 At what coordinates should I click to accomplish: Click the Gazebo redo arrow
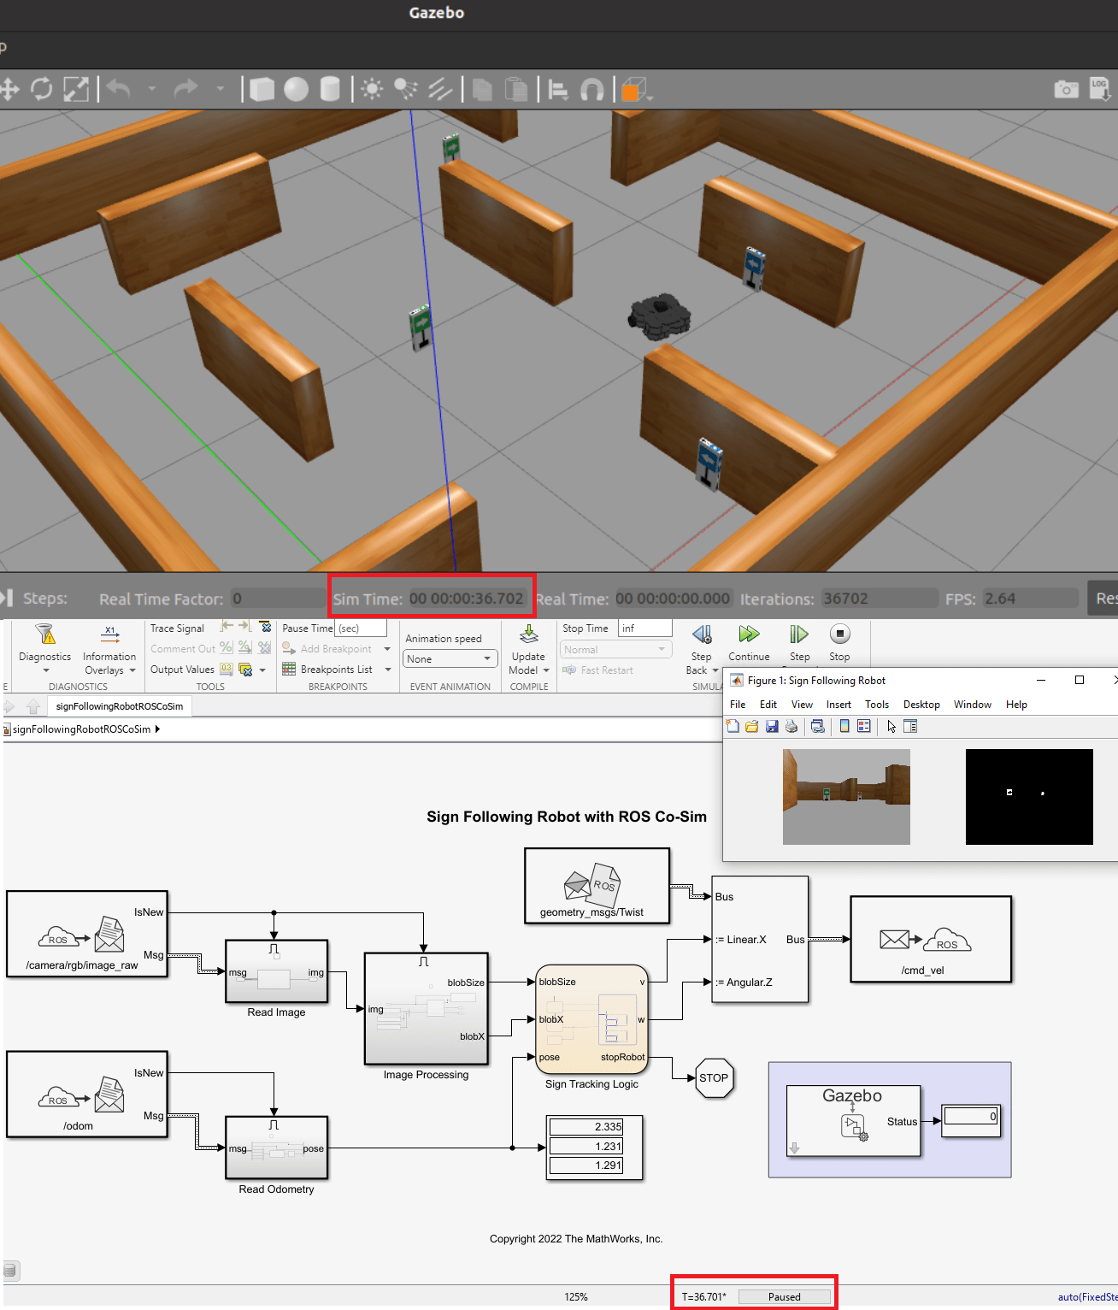(x=185, y=89)
